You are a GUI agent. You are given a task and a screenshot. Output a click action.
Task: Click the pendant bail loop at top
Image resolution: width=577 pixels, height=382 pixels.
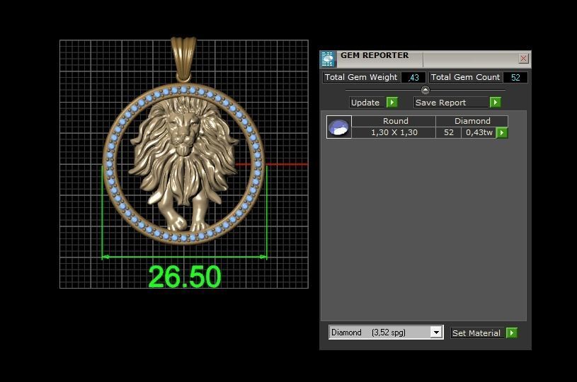point(183,59)
